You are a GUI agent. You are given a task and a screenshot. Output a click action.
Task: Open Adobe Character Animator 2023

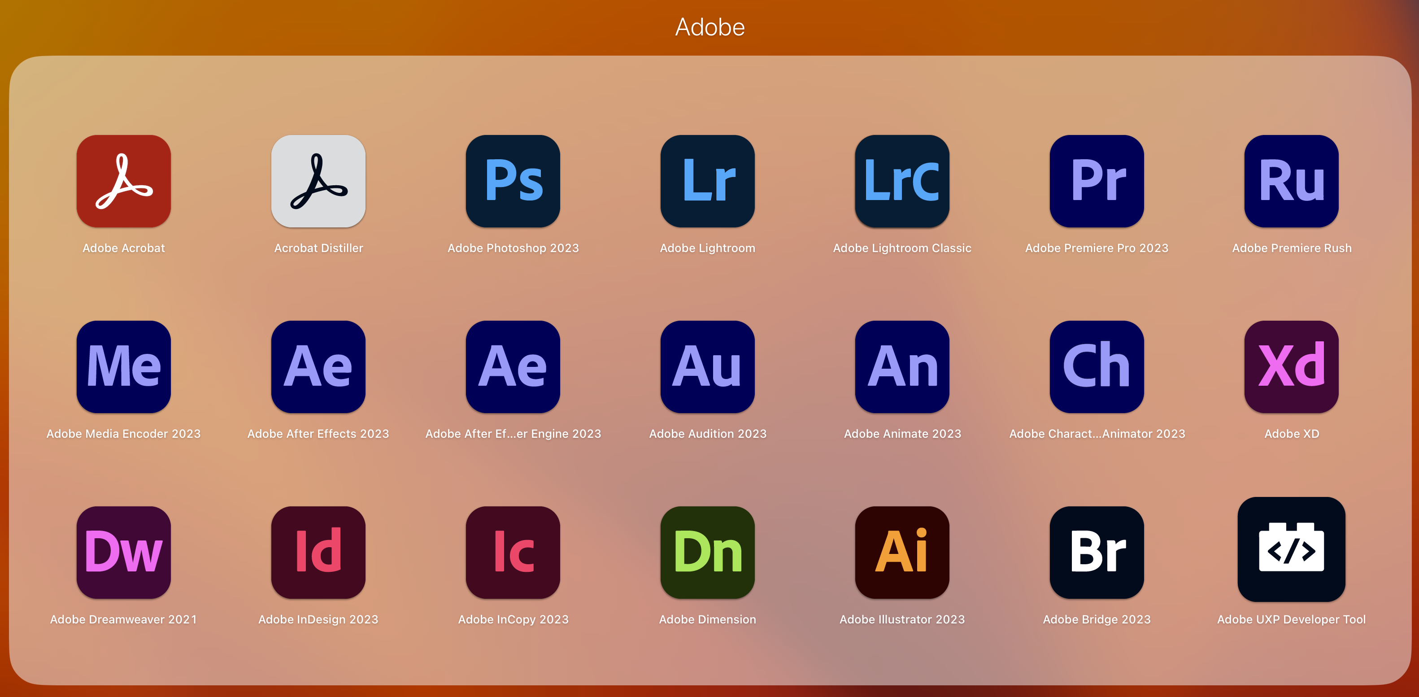pyautogui.click(x=1096, y=366)
